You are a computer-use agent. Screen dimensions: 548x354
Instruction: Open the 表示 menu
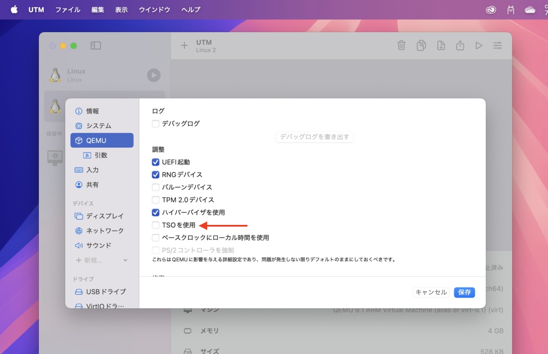[x=122, y=9]
